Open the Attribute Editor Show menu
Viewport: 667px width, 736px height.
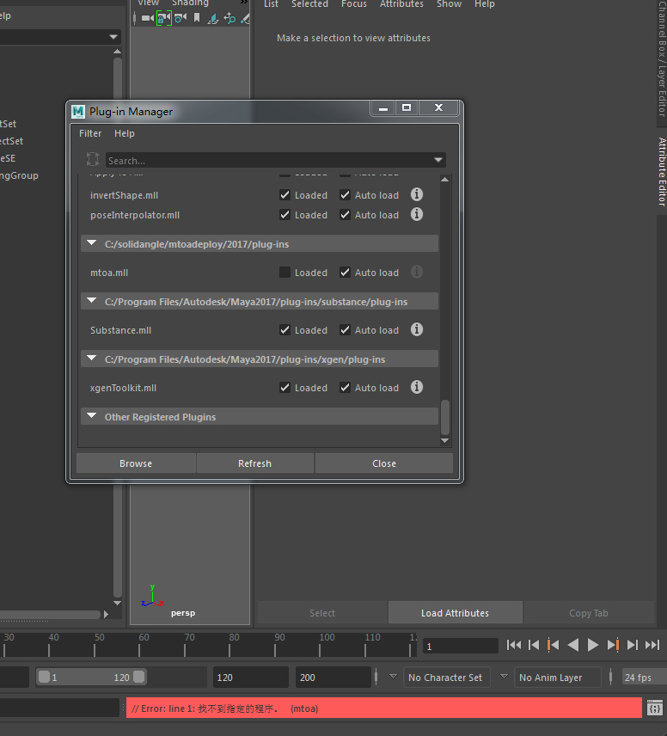click(x=450, y=3)
